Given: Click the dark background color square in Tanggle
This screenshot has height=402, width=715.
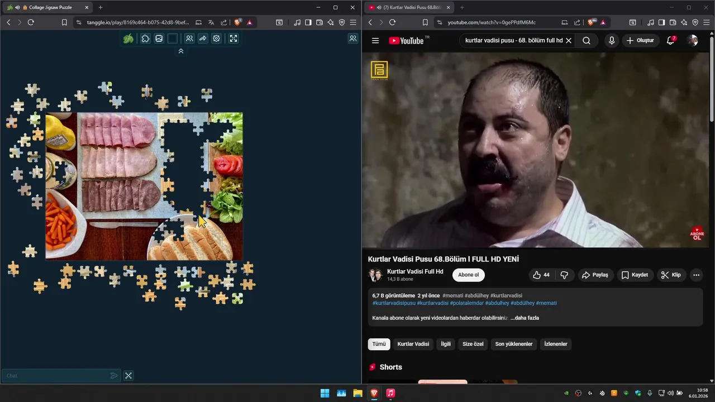Looking at the screenshot, I should pos(173,39).
